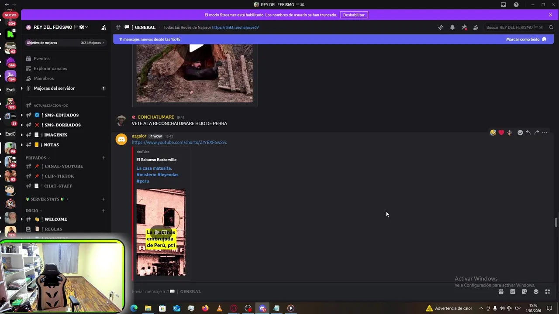Viewport: 559px width, 314px height.
Task: Open File Explorer from the taskbar
Action: click(x=148, y=308)
